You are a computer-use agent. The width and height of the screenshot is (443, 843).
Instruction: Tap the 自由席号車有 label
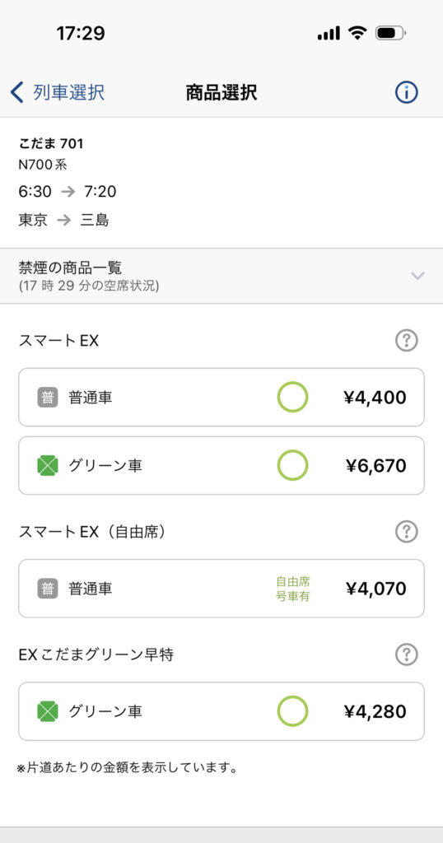click(293, 589)
